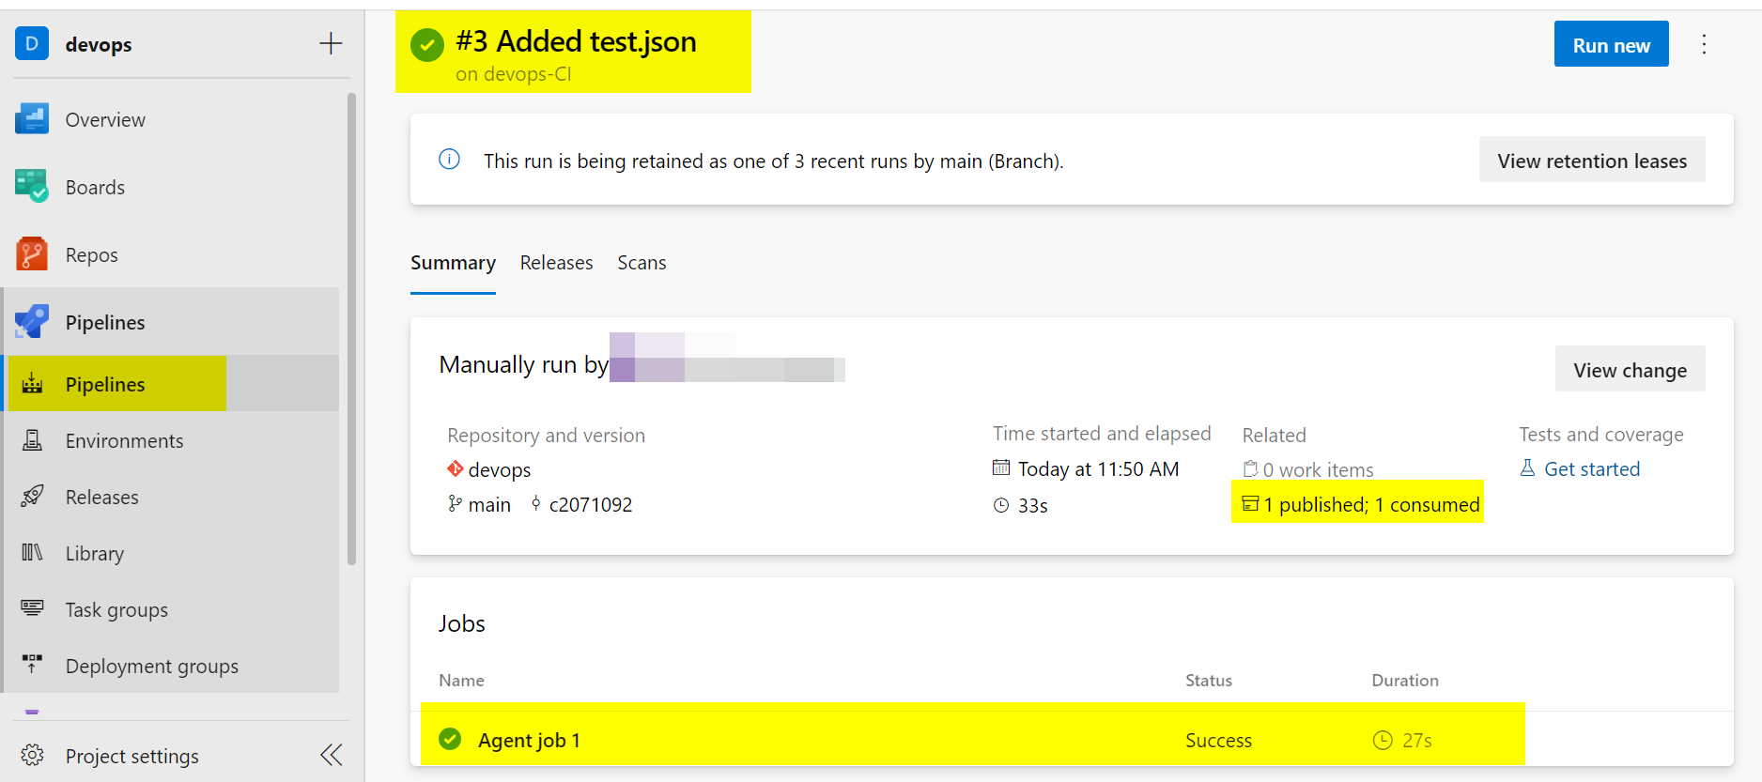Click the devops project avatar icon

[x=32, y=43]
